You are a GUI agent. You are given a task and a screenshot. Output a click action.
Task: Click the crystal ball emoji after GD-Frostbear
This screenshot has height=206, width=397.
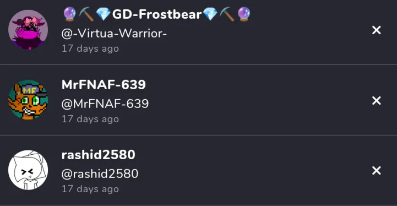click(x=244, y=14)
